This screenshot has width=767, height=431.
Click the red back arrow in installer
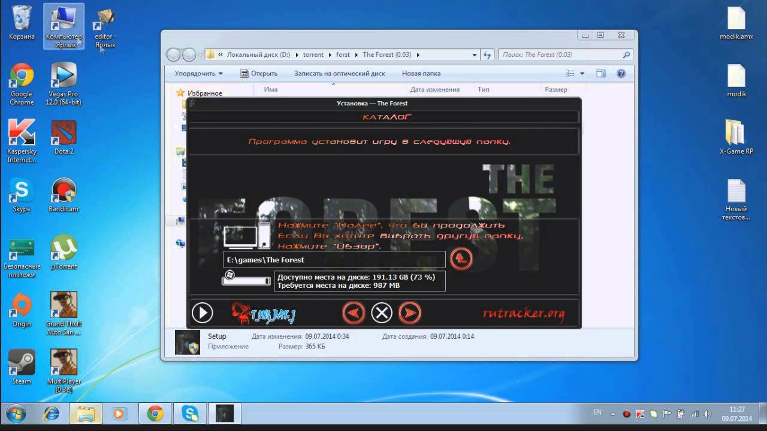click(354, 312)
